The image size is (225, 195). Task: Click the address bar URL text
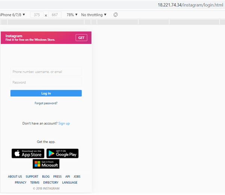pyautogui.click(x=190, y=5)
